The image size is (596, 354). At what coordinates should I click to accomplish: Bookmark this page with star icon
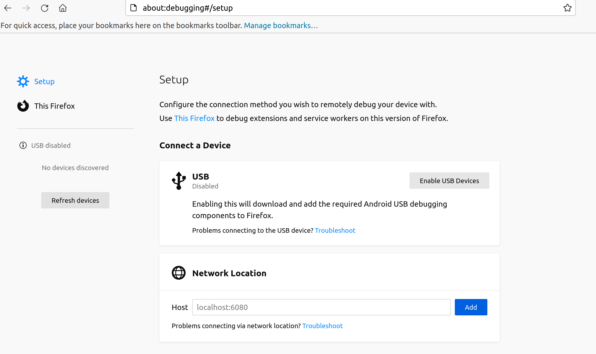click(567, 8)
